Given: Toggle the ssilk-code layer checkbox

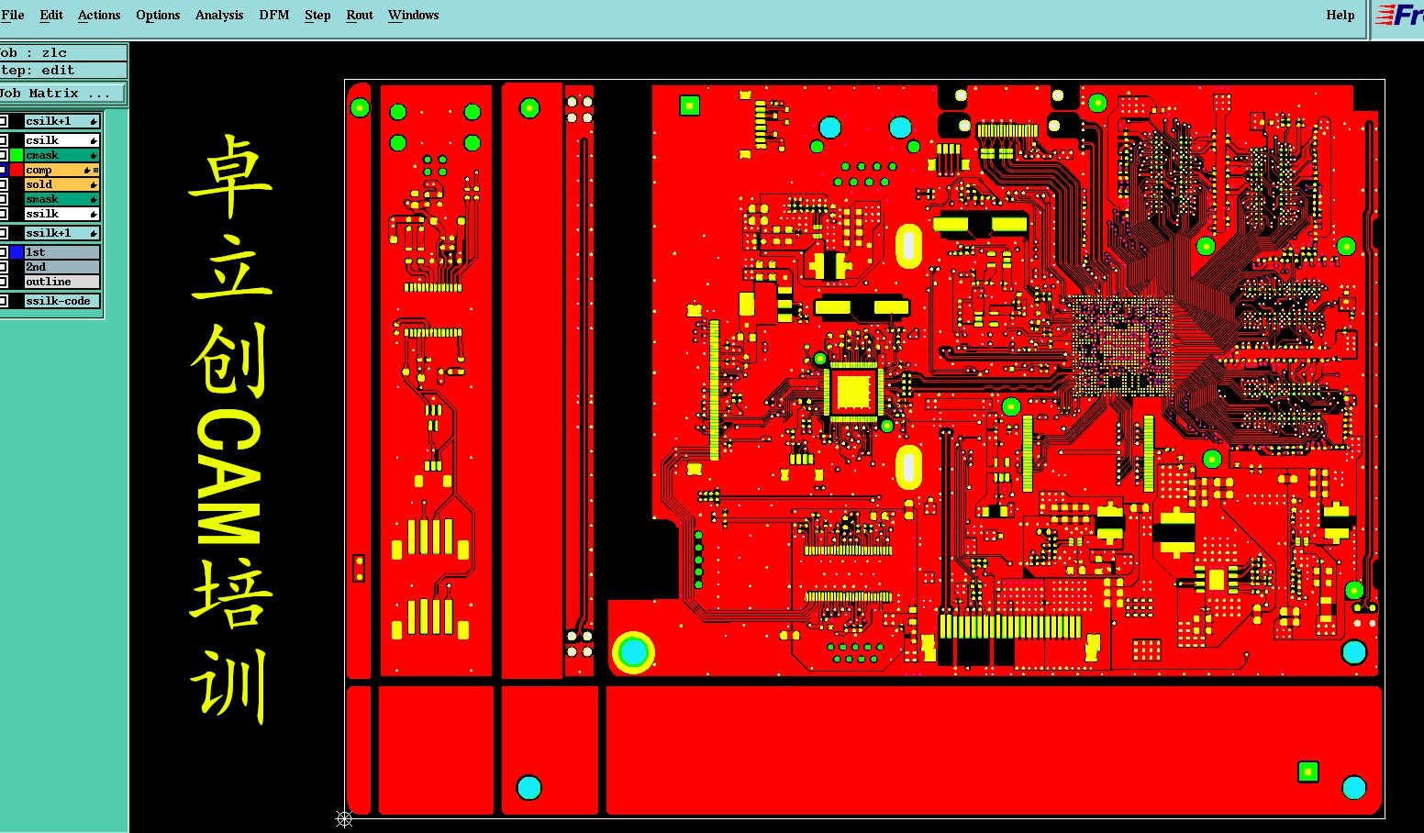Looking at the screenshot, I should (x=4, y=301).
